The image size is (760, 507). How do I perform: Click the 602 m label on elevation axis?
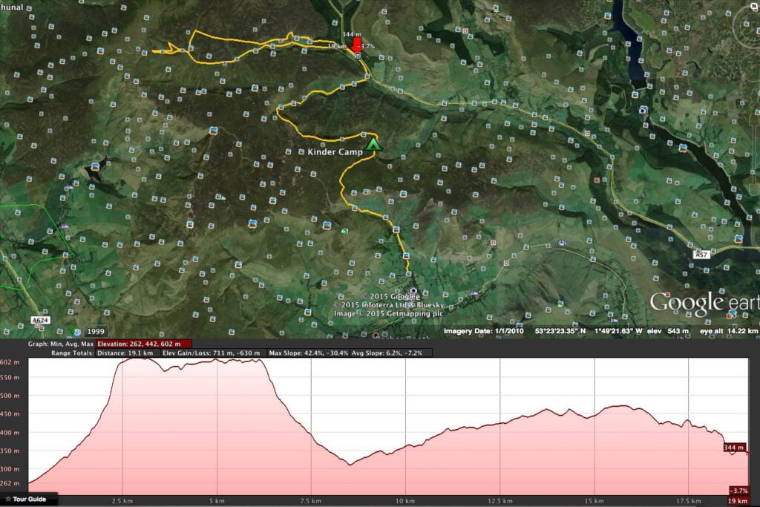click(12, 362)
